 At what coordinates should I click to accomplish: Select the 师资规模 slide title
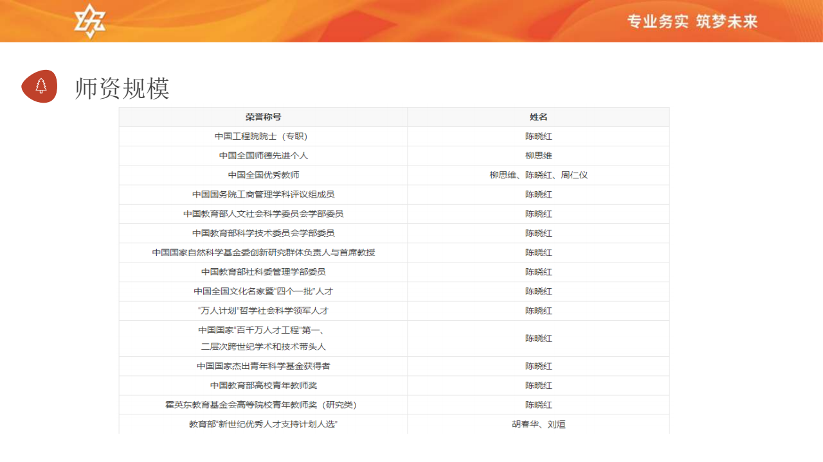[x=122, y=89]
